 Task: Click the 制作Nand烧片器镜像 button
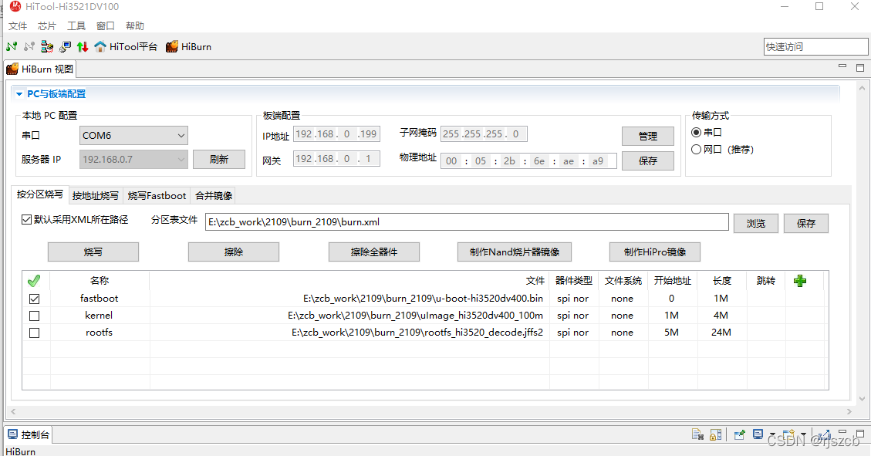tap(515, 252)
